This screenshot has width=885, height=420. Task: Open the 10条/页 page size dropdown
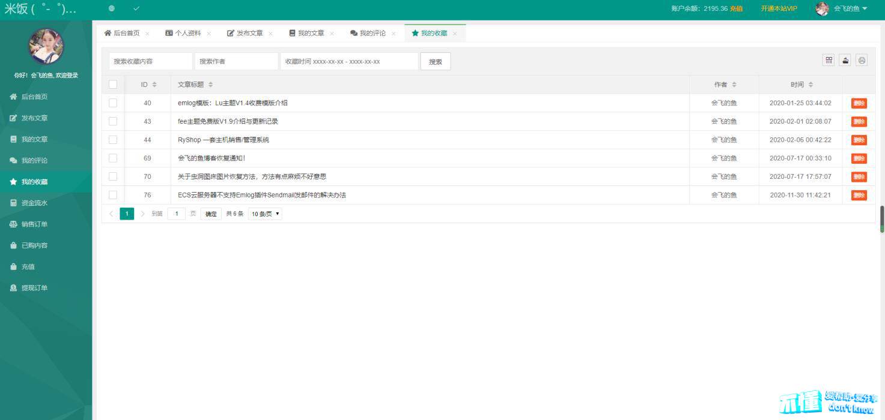pyautogui.click(x=265, y=214)
